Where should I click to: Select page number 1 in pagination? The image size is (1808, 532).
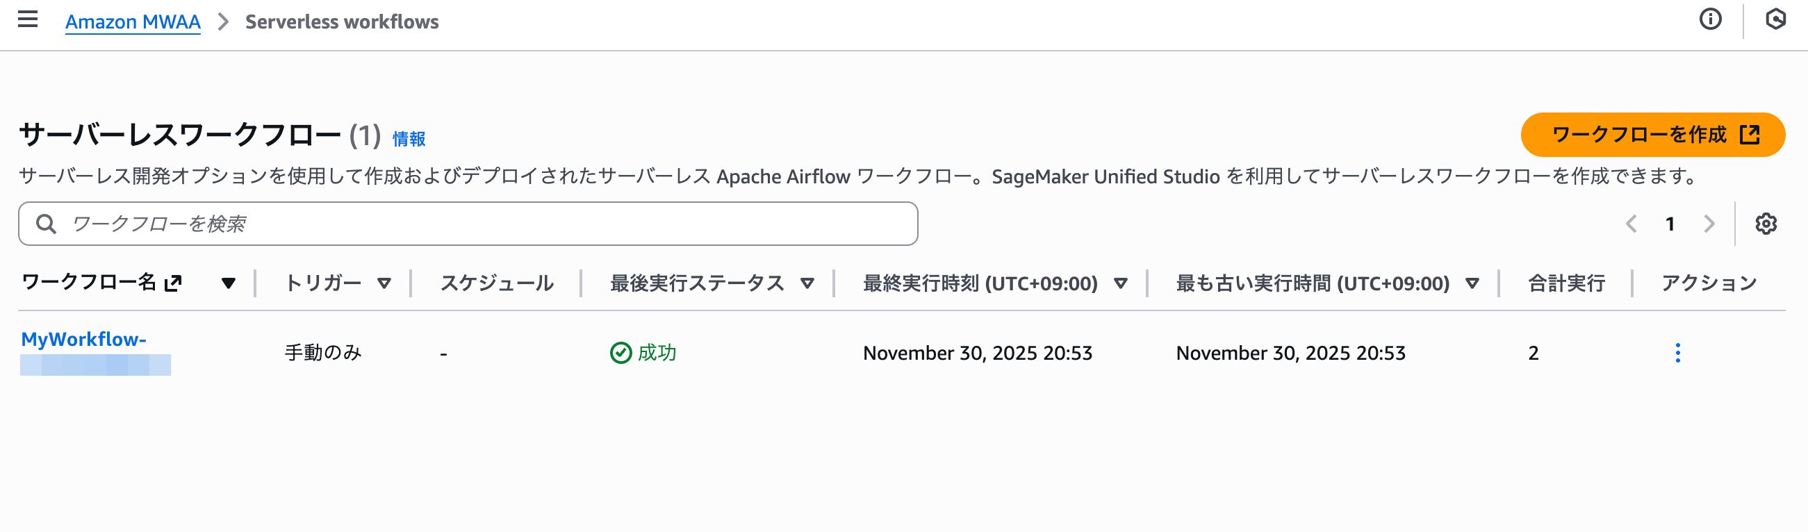pos(1670,223)
